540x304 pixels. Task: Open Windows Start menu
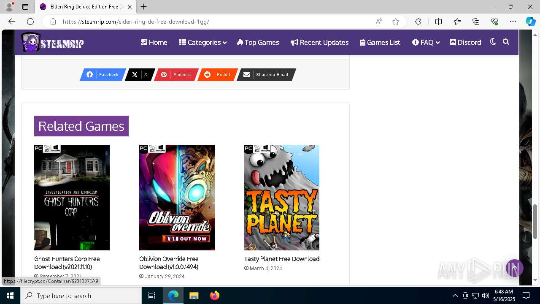click(10, 296)
